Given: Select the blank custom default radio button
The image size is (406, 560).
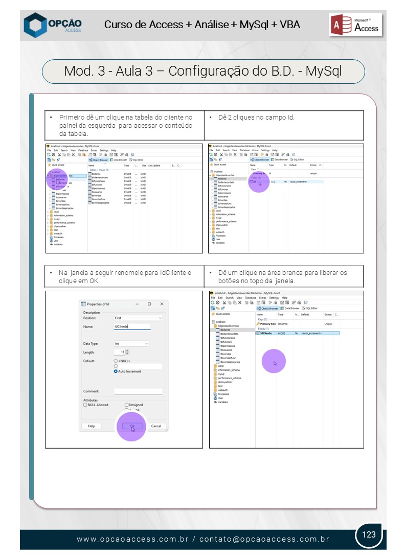Looking at the screenshot, I should pyautogui.click(x=116, y=366).
